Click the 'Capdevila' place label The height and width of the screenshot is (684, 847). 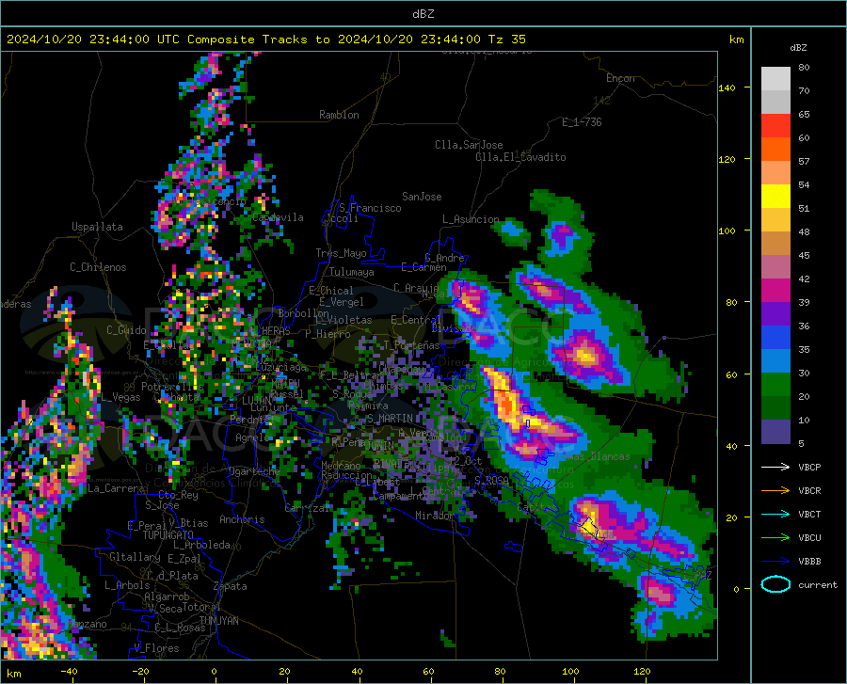[x=278, y=217]
